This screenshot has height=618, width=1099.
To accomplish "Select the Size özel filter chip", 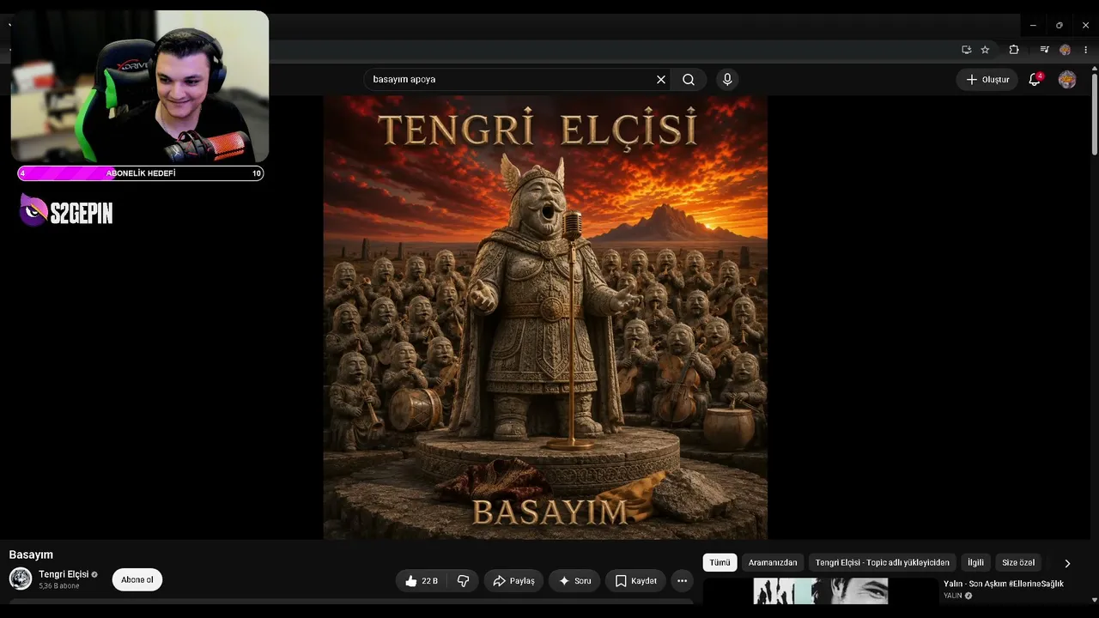I will pyautogui.click(x=1018, y=563).
